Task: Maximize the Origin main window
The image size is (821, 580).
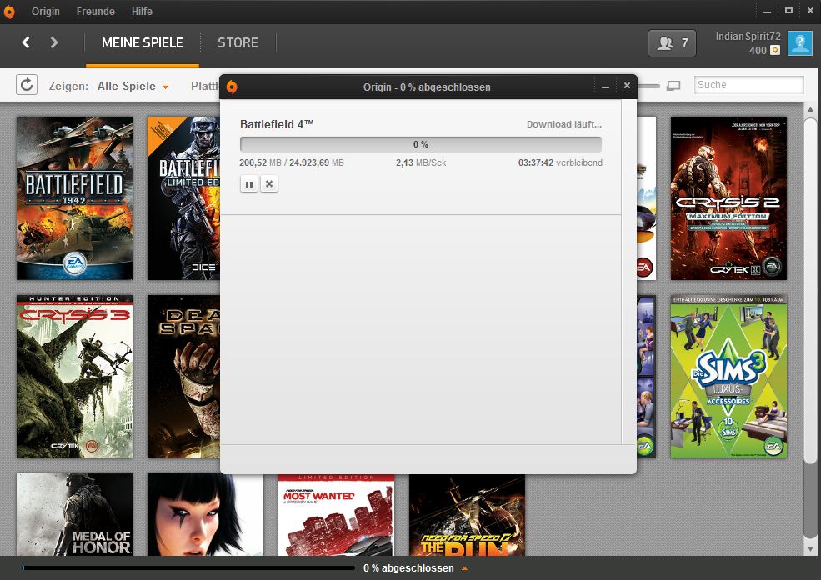Action: pos(788,11)
